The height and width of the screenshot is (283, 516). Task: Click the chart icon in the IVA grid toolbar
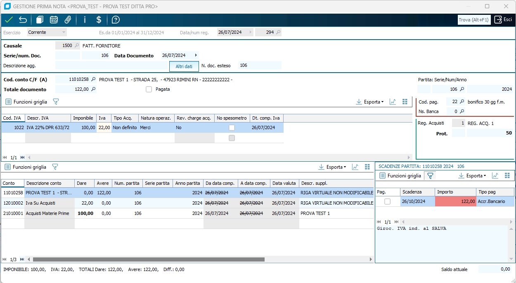click(393, 102)
